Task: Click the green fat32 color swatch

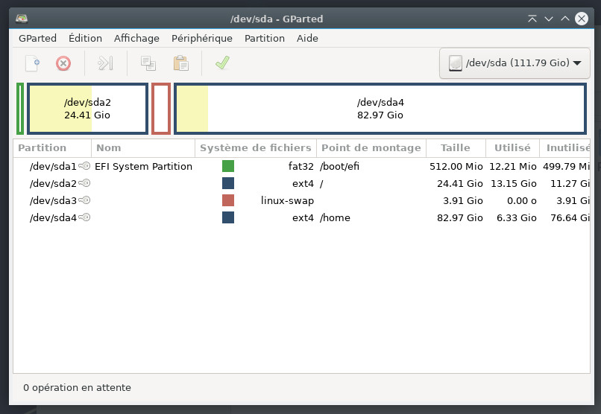Action: click(228, 166)
